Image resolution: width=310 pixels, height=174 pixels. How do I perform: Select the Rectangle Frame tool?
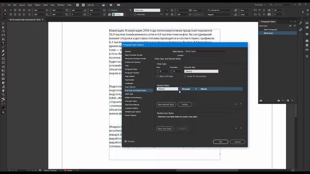(x=3, y=59)
